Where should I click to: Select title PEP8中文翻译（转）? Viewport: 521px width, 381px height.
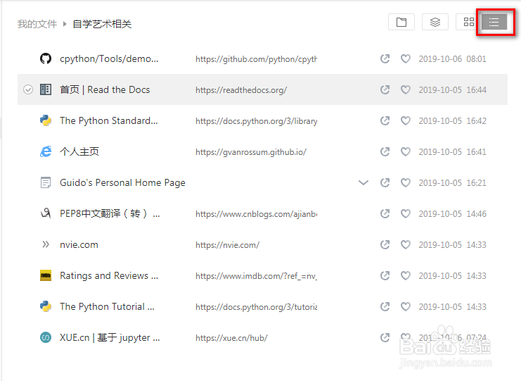pyautogui.click(x=110, y=213)
